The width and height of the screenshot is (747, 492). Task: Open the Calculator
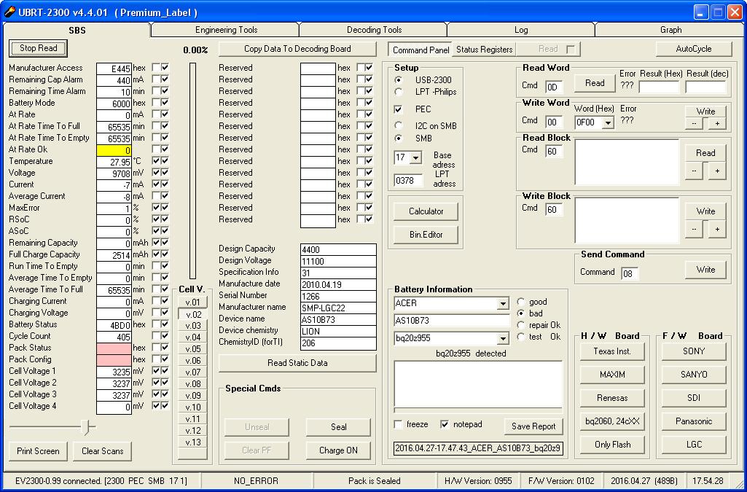[426, 211]
